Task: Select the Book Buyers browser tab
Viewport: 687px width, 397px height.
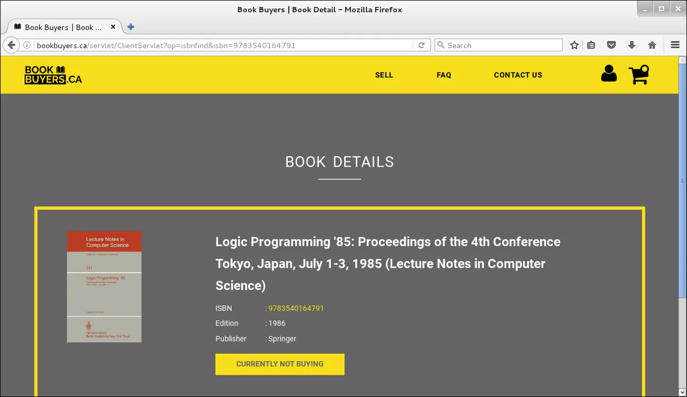Action: pyautogui.click(x=65, y=27)
